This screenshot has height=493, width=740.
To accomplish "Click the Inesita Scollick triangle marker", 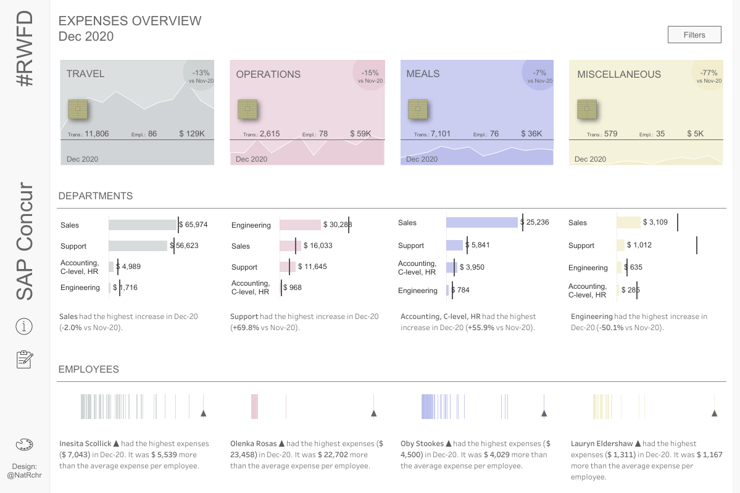I will click(204, 413).
